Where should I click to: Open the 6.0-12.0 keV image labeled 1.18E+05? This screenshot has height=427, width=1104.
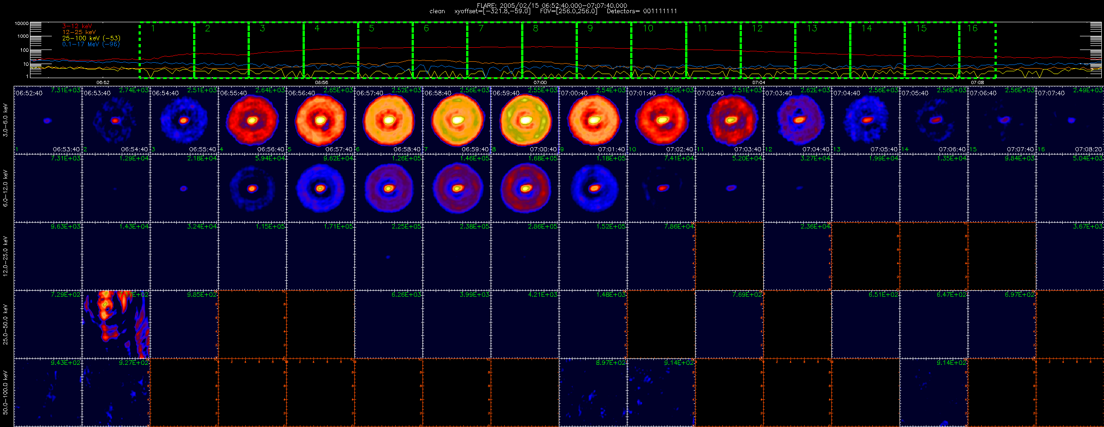pyautogui.click(x=593, y=188)
